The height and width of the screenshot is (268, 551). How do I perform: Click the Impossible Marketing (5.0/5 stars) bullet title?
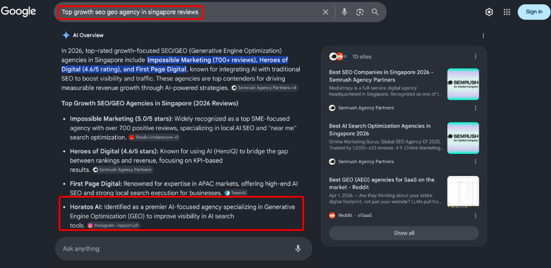coord(121,119)
